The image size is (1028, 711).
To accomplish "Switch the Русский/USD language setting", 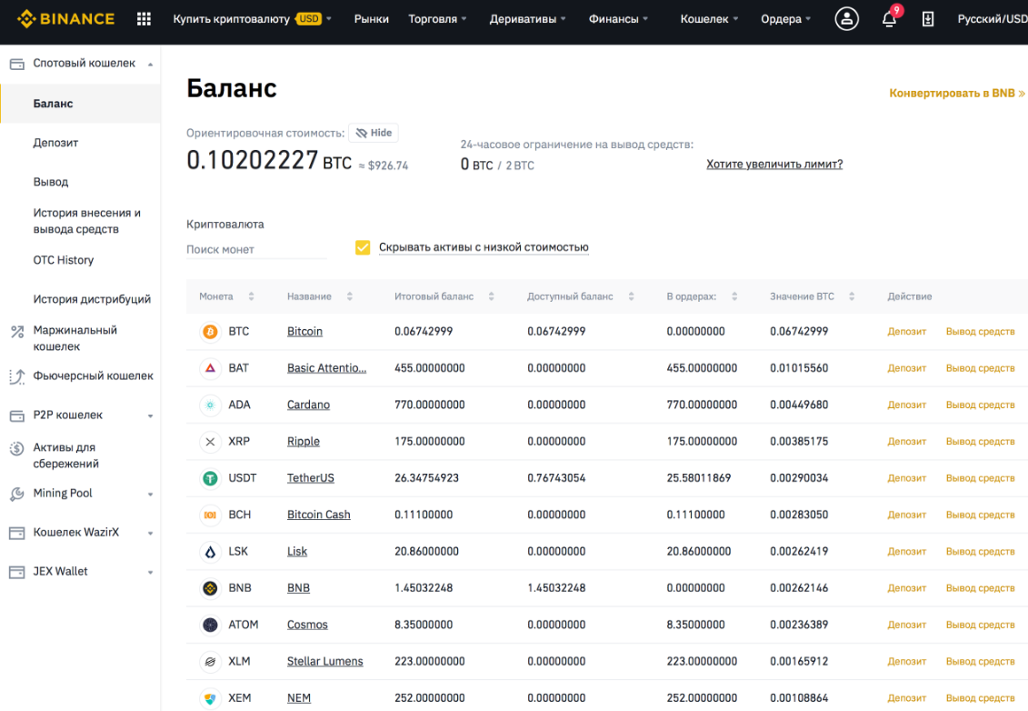I will coord(993,19).
